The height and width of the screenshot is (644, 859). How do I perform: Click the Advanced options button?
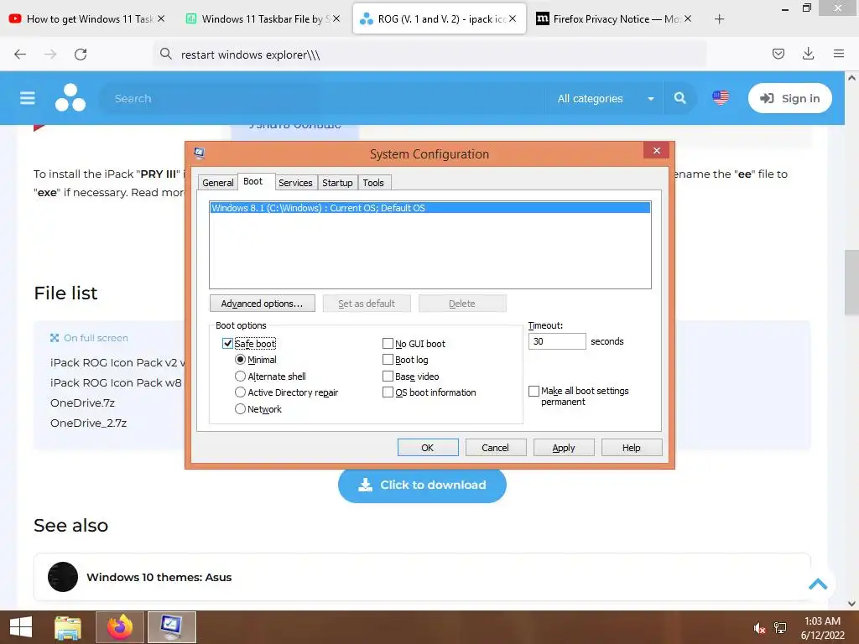[262, 304]
